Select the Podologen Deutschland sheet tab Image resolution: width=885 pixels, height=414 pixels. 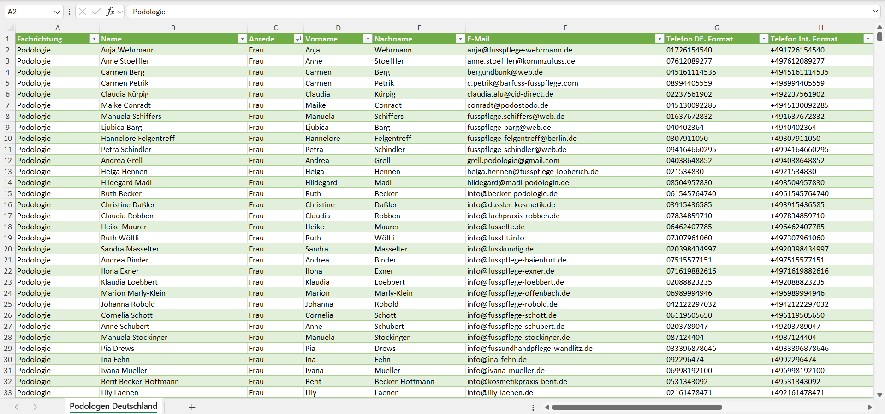coord(113,406)
